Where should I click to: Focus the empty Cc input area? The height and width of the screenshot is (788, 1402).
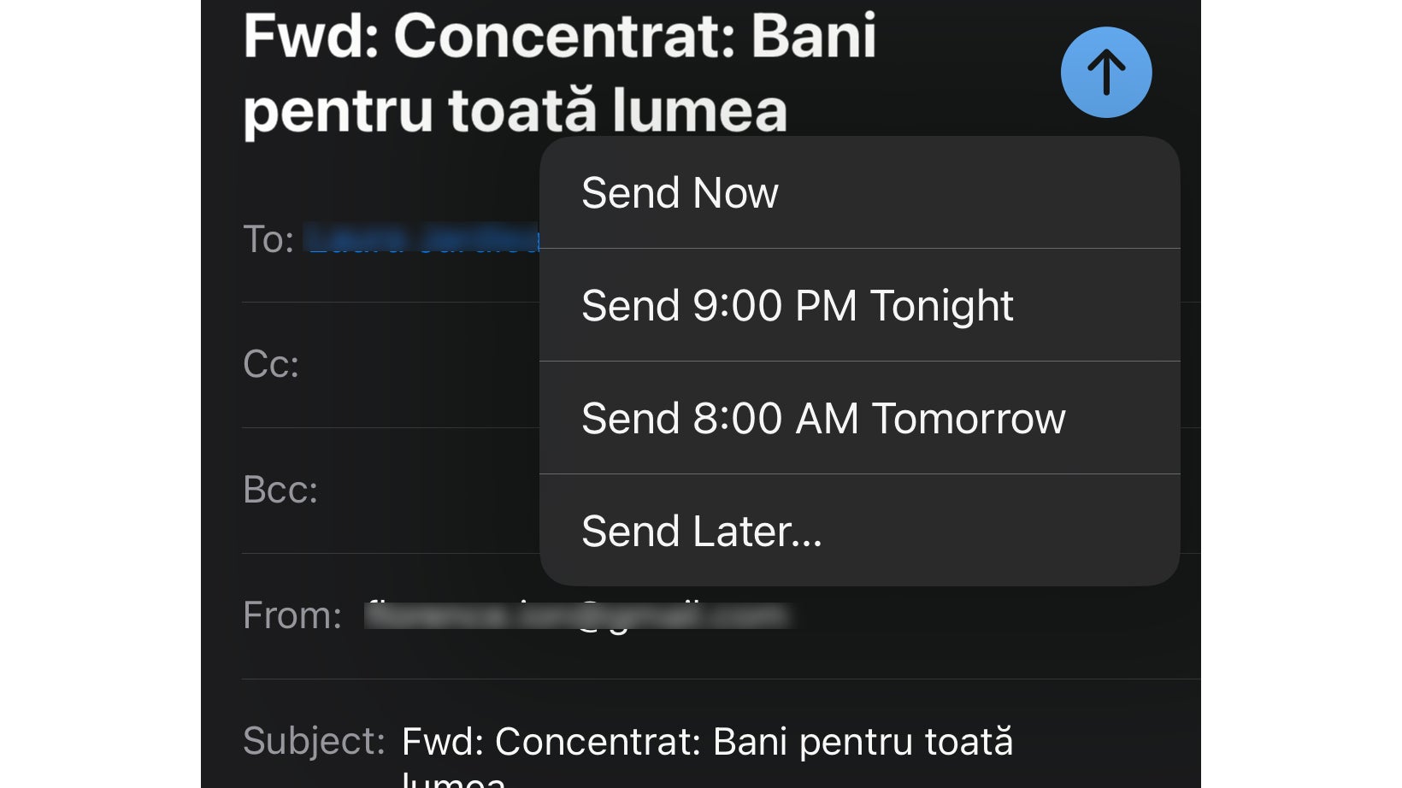tap(419, 365)
